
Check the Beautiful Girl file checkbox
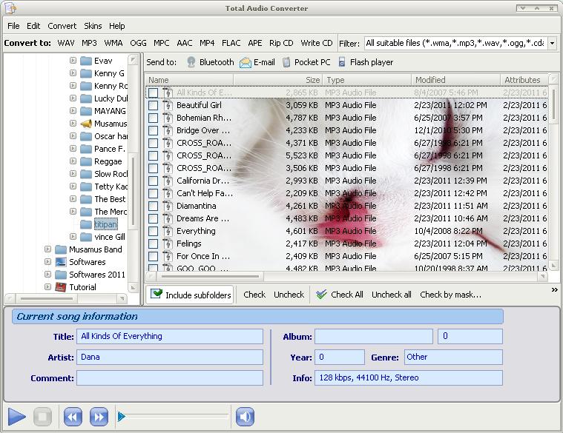(153, 105)
